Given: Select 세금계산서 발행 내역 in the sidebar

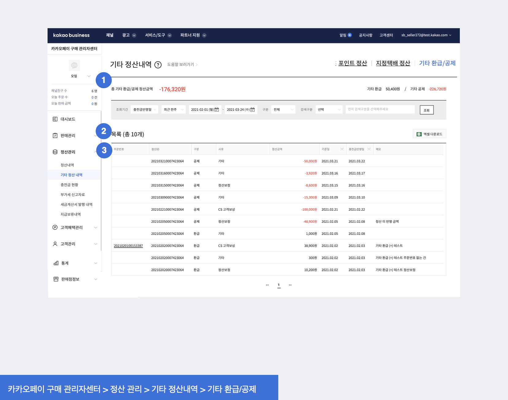Looking at the screenshot, I should (x=76, y=204).
